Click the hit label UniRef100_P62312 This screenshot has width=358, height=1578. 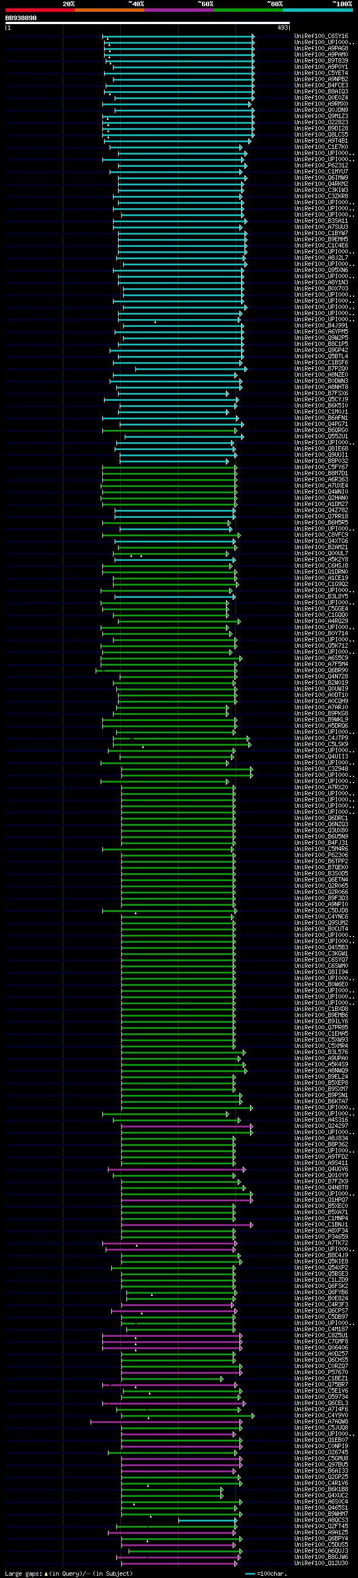(x=321, y=165)
